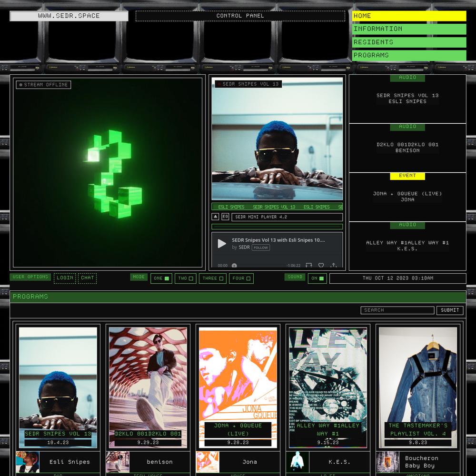Viewport: 476px width, 476px height.
Task: Click the LOGIN button
Action: click(x=65, y=278)
